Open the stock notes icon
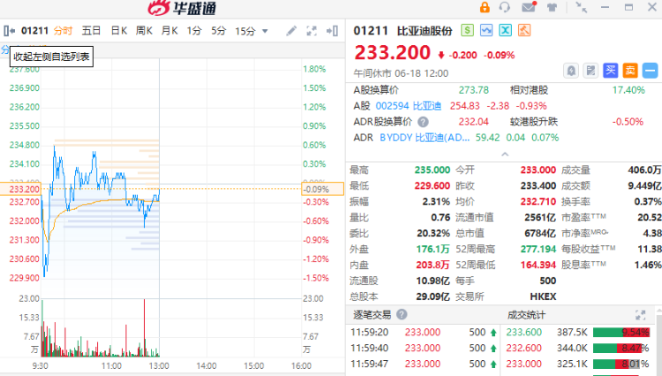This screenshot has height=376, width=662. 591,71
